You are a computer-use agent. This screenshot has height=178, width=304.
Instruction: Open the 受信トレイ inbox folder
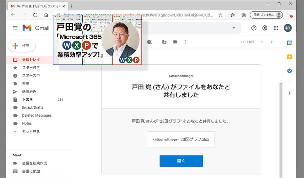point(31,60)
